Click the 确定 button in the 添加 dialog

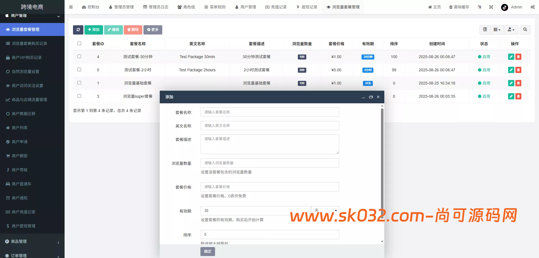207,251
